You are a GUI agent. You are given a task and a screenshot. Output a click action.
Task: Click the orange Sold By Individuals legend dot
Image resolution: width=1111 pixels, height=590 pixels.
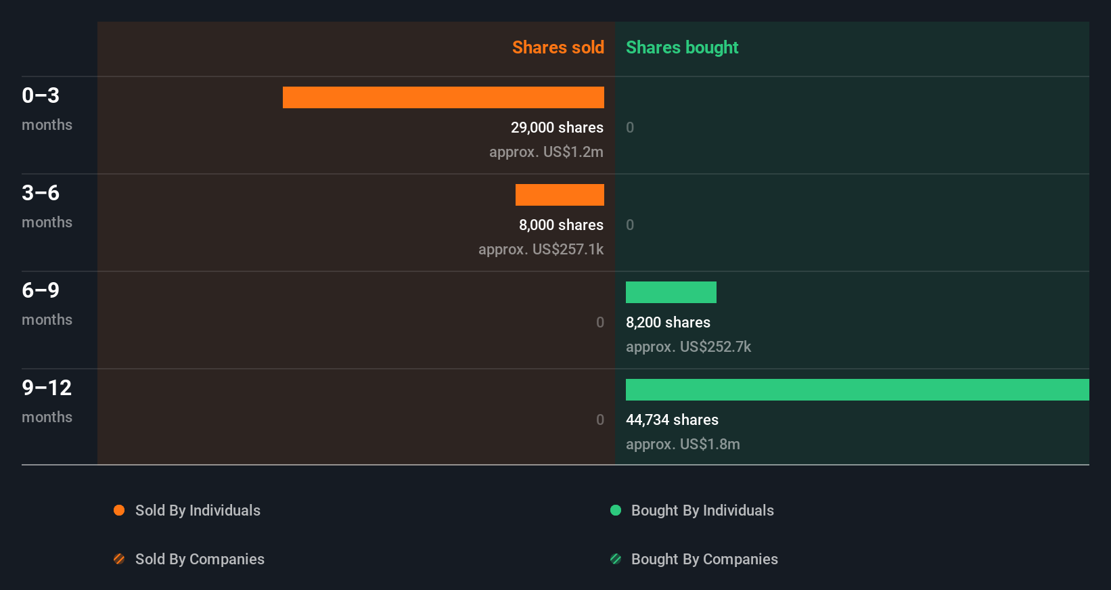point(119,510)
